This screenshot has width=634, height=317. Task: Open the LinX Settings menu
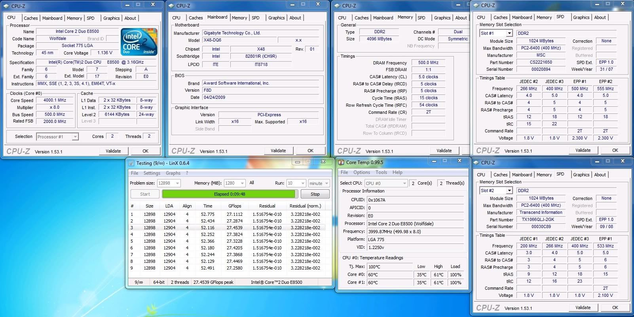click(152, 173)
